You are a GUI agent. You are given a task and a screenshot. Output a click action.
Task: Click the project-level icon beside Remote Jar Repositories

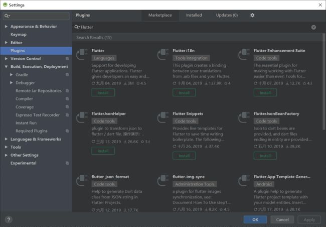point(67,90)
